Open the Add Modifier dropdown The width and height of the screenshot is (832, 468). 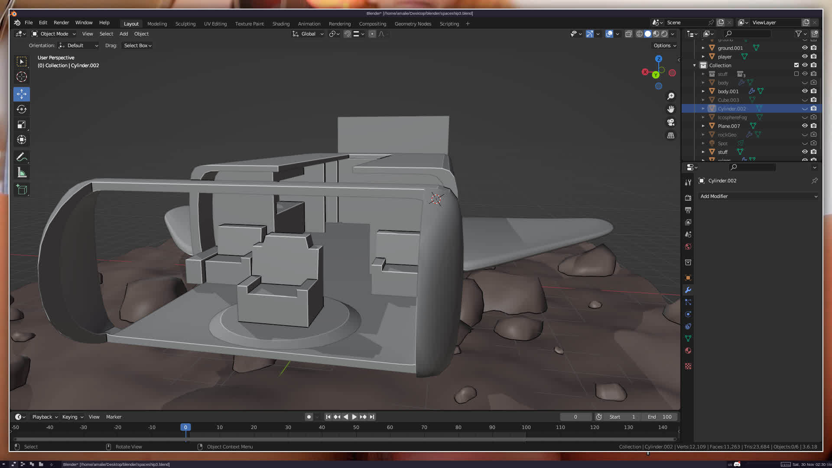coord(758,196)
